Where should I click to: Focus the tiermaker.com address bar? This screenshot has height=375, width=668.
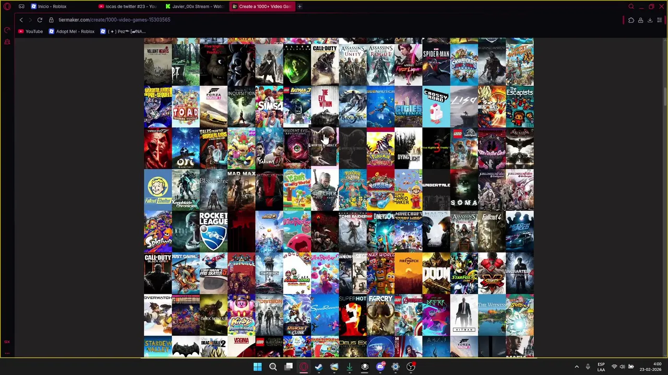coord(114,20)
